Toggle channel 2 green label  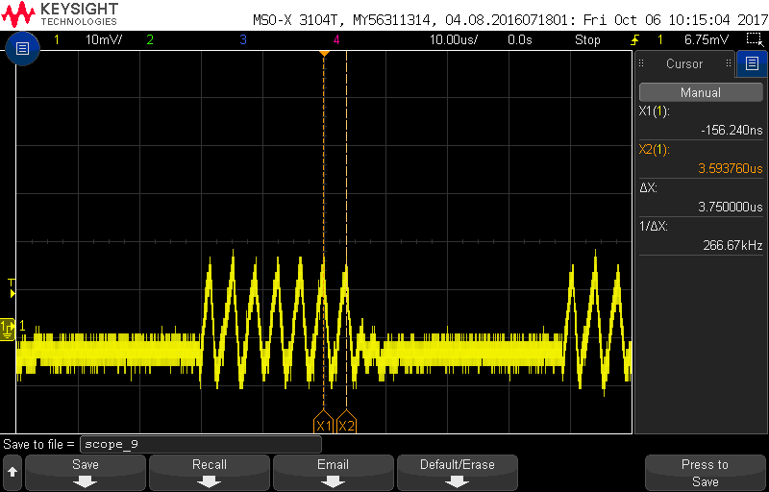[x=150, y=40]
